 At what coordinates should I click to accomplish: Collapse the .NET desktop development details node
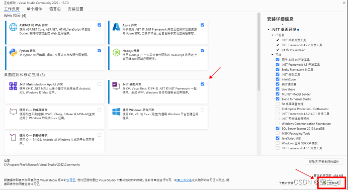click(x=269, y=30)
